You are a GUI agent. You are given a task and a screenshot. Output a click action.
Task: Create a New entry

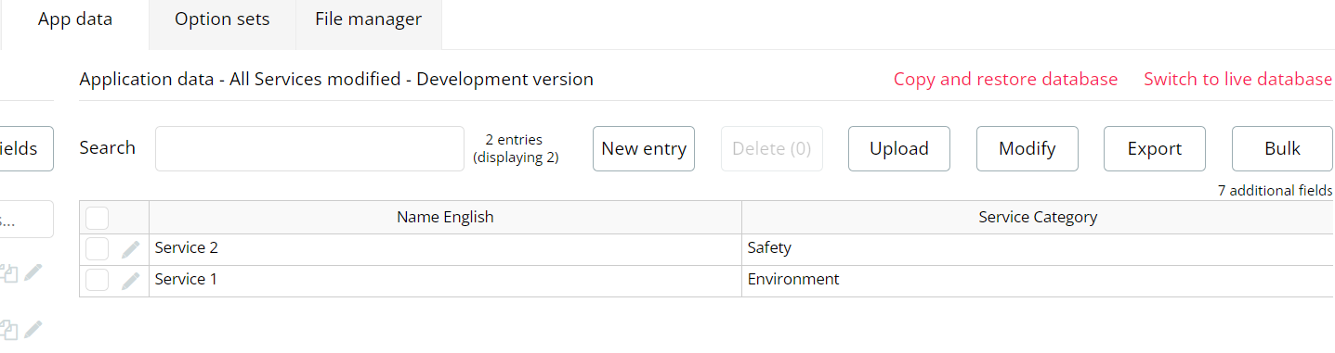[644, 148]
